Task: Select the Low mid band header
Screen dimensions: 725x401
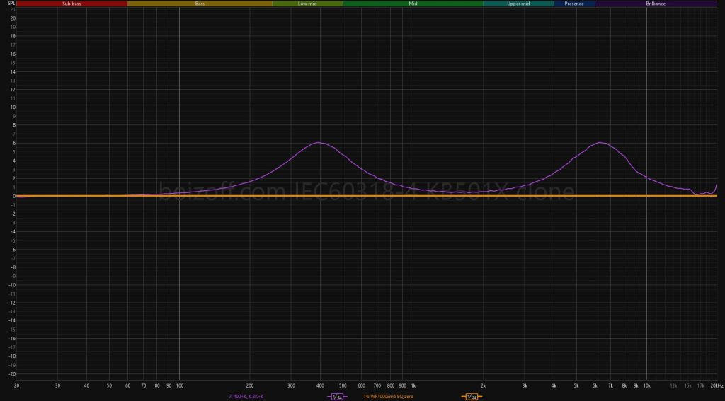Action: pyautogui.click(x=307, y=4)
